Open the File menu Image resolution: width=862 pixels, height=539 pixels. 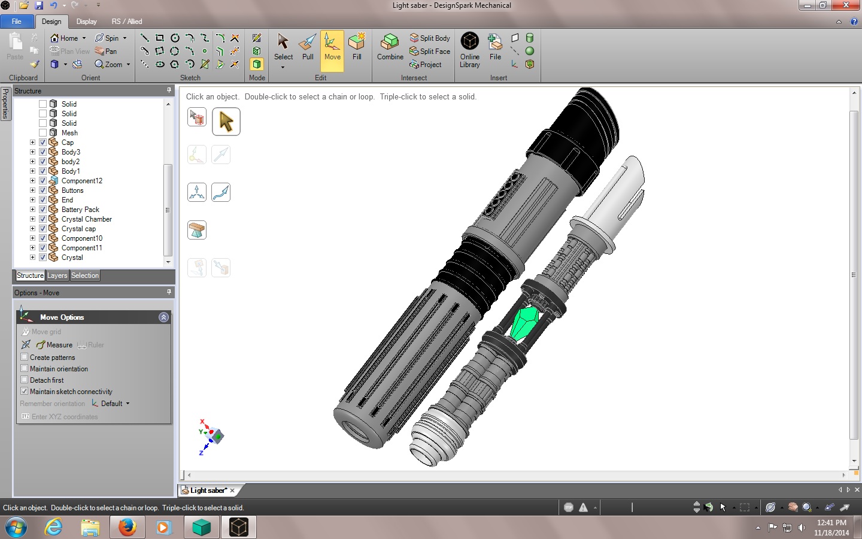pos(17,22)
